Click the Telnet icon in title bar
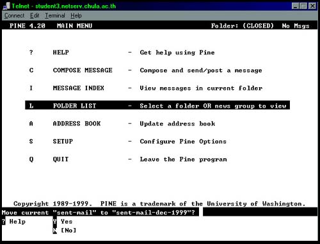The width and height of the screenshot is (320, 244). [6, 6]
